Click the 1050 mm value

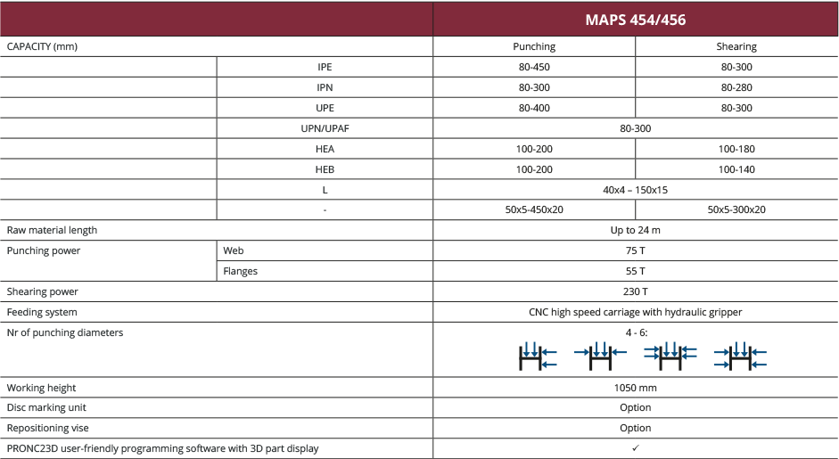tap(635, 388)
